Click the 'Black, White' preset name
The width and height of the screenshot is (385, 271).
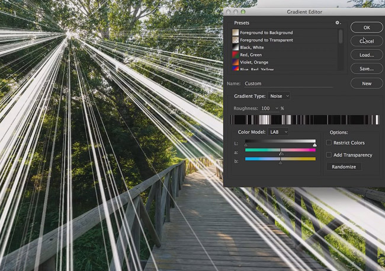click(x=252, y=47)
